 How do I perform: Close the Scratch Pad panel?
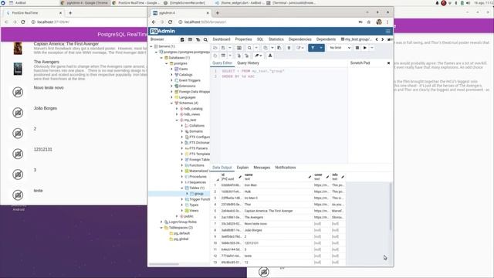tap(388, 63)
